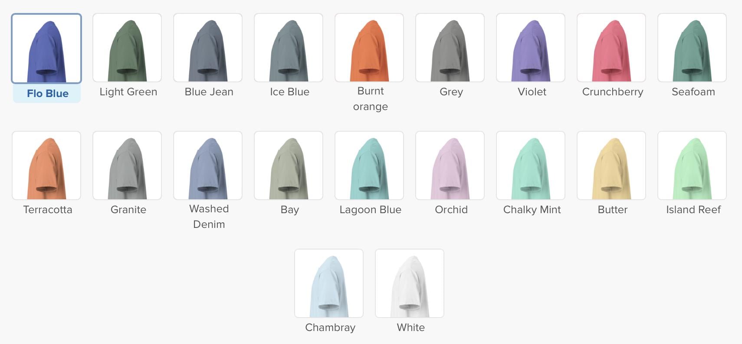Choose the Granite shirt color
The height and width of the screenshot is (344, 742).
[127, 166]
